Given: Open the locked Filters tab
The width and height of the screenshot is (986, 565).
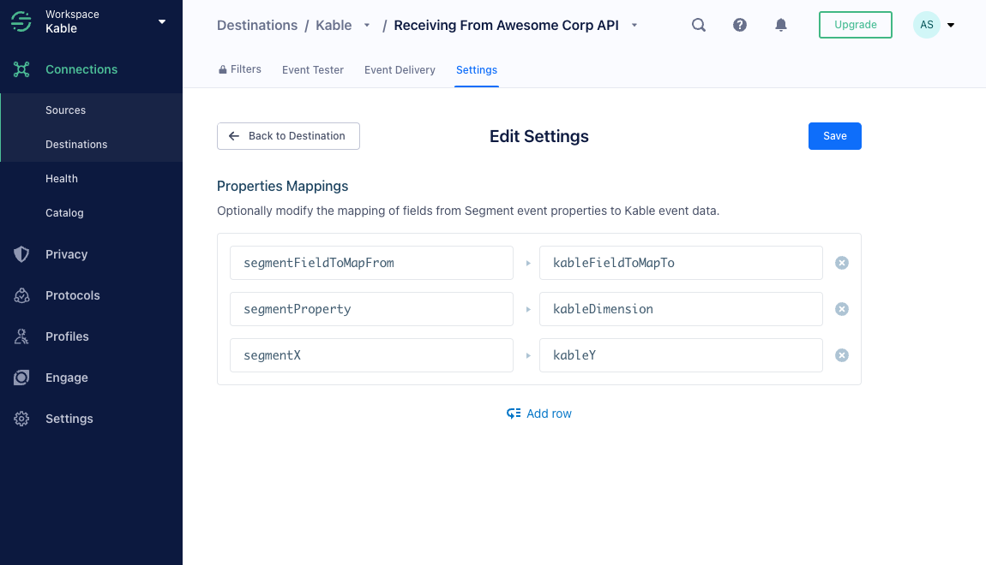Looking at the screenshot, I should tap(239, 69).
